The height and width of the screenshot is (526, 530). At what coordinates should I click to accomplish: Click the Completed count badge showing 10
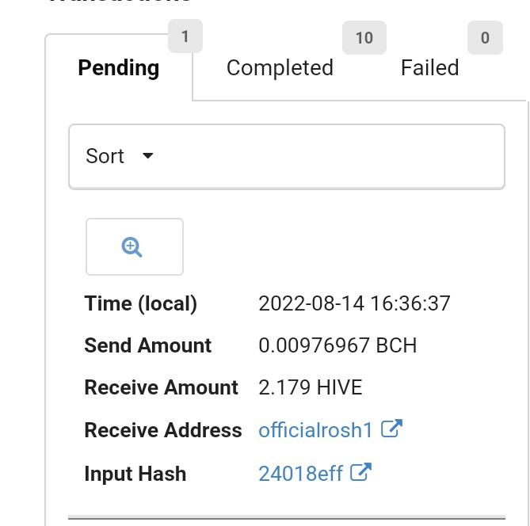pos(364,37)
